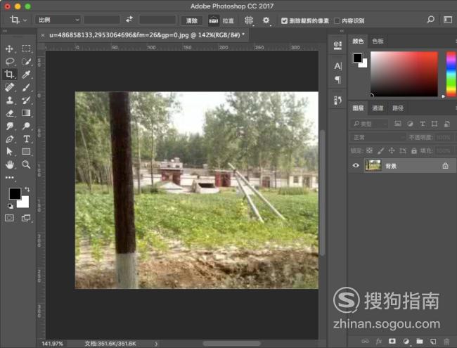Switch to the Channels tab
Image resolution: width=457 pixels, height=348 pixels.
378,108
